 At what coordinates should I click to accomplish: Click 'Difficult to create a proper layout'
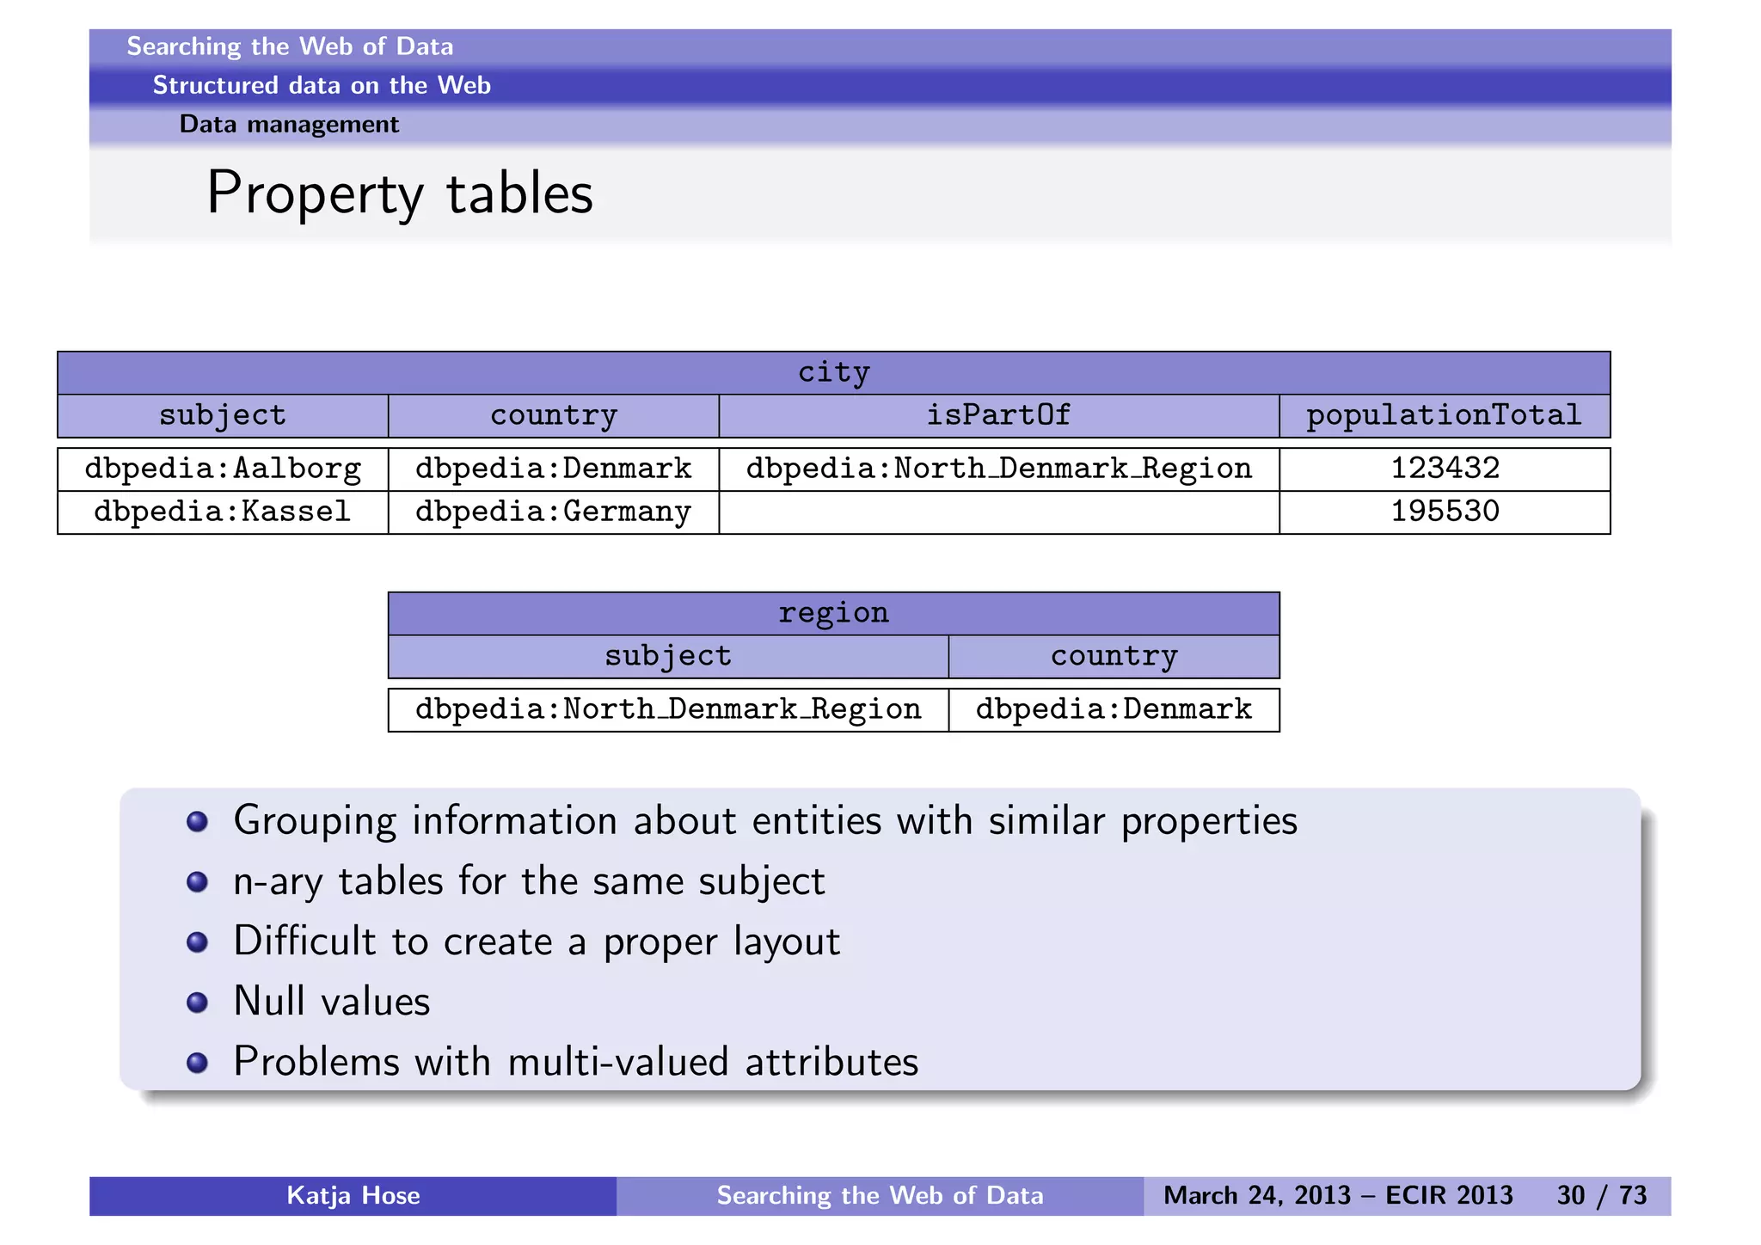tap(537, 941)
